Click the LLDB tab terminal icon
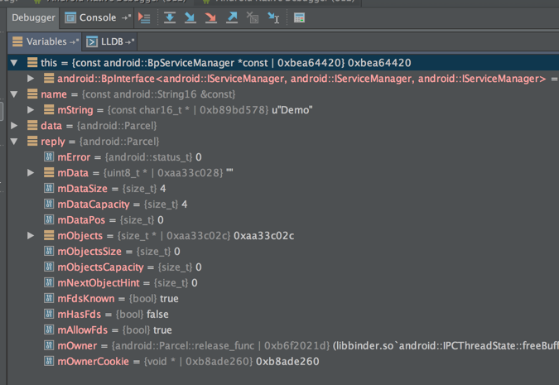Image resolution: width=559 pixels, height=385 pixels. 92,41
